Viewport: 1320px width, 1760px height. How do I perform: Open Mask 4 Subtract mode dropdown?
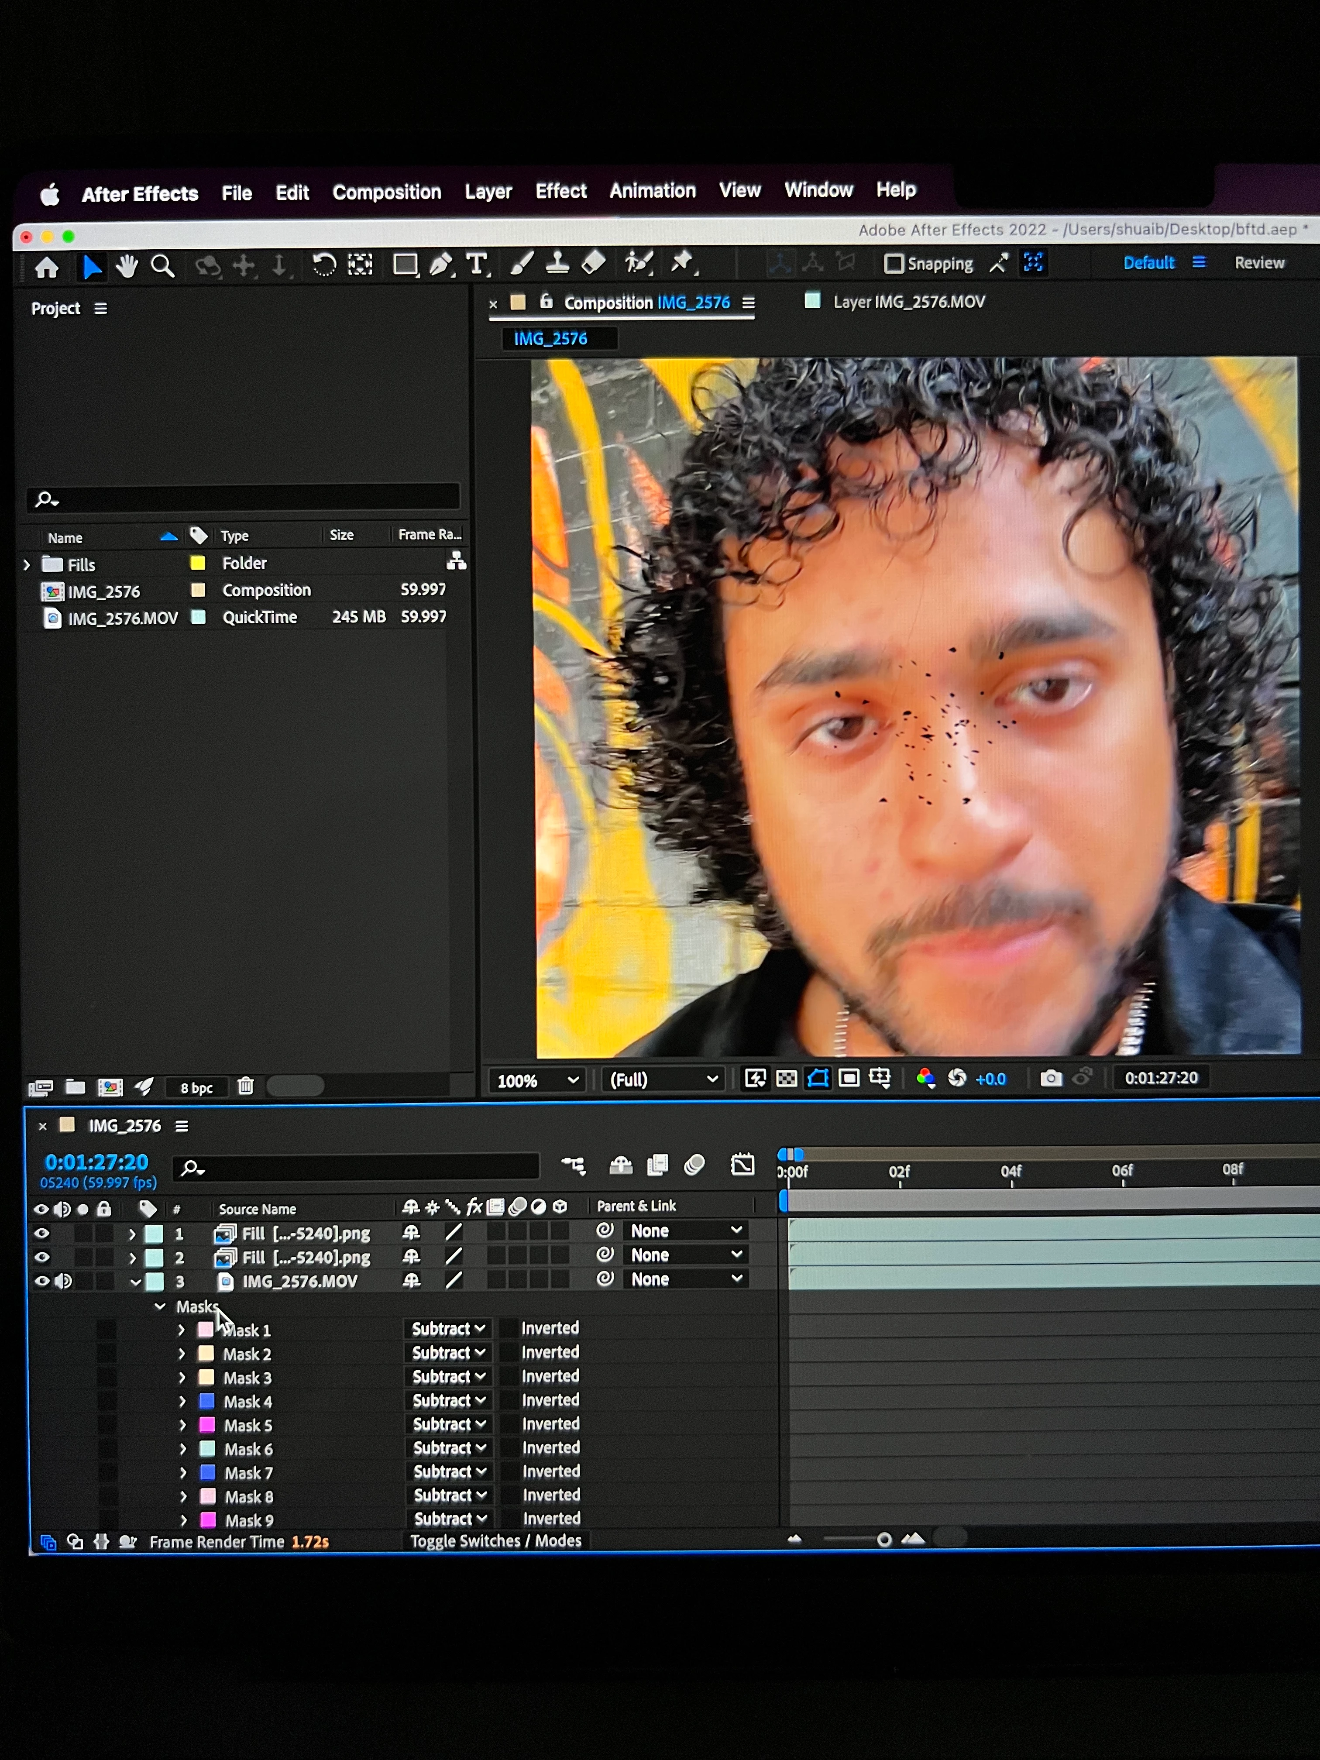[448, 1400]
